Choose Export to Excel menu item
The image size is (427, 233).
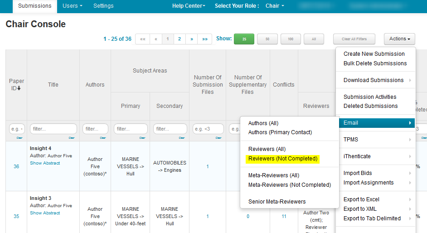click(361, 199)
